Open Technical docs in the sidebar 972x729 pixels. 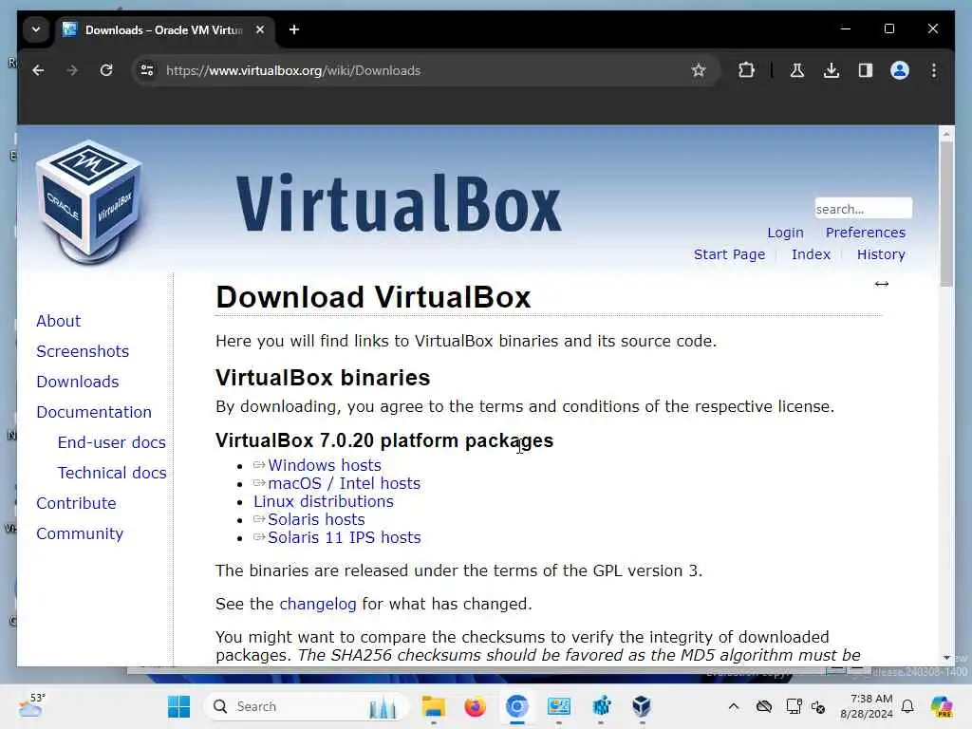112,473
